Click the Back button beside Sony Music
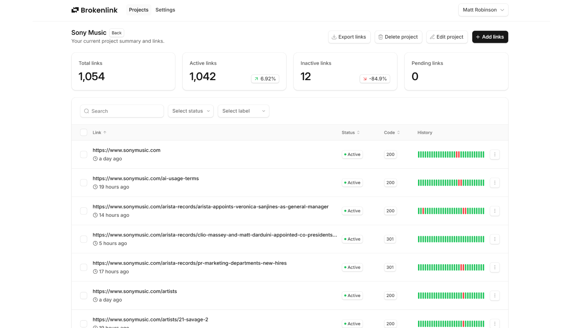The width and height of the screenshot is (583, 328). tap(116, 33)
